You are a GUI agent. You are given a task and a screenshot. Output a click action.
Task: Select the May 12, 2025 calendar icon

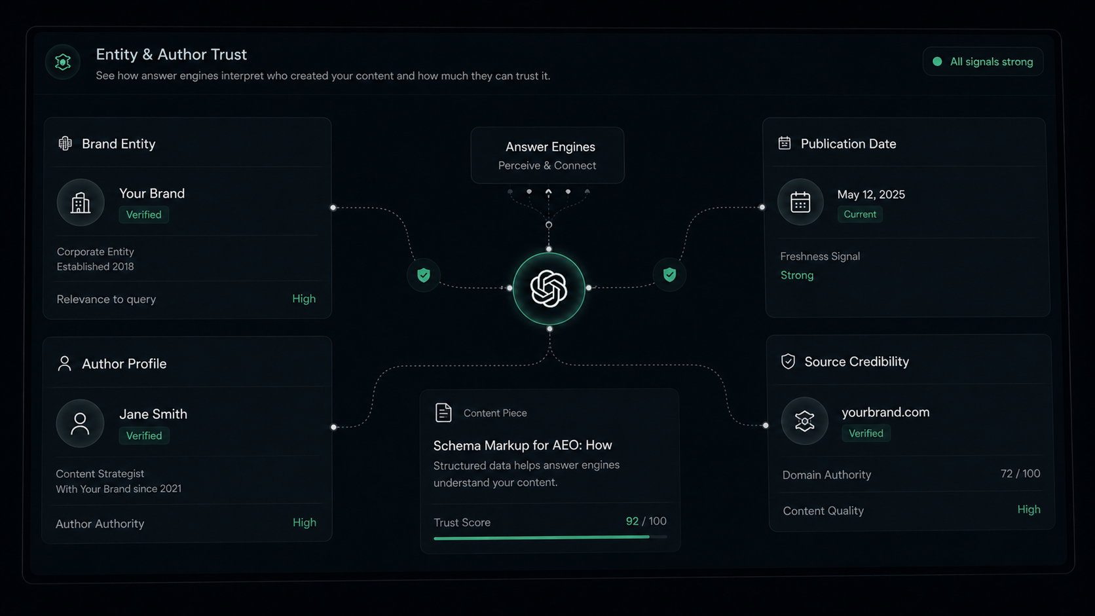click(800, 202)
